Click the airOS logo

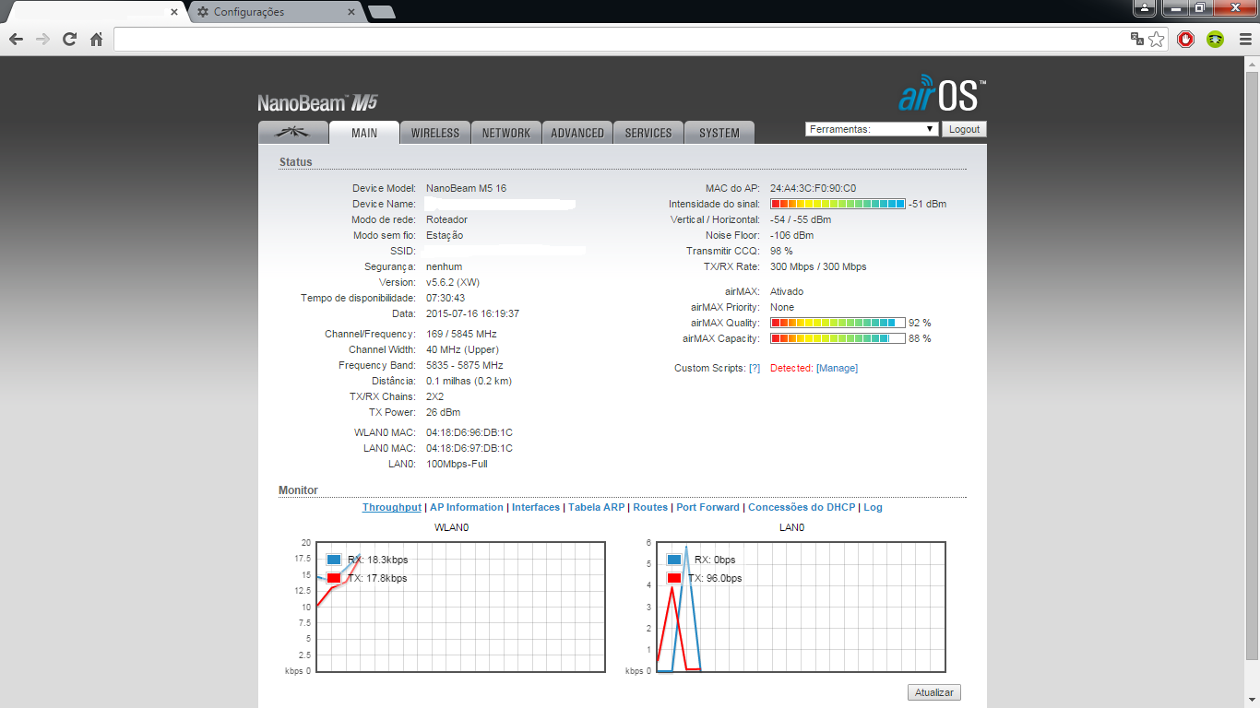click(x=942, y=94)
